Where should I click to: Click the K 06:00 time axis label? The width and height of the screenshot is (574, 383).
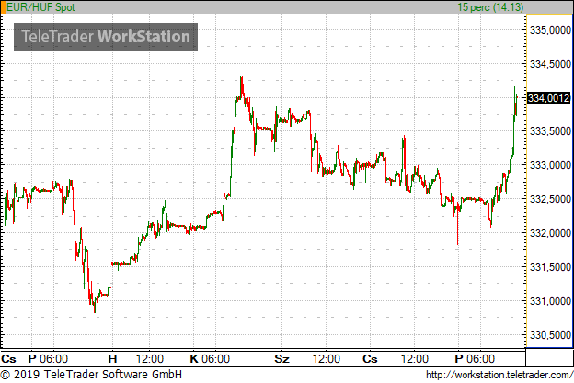[210, 359]
